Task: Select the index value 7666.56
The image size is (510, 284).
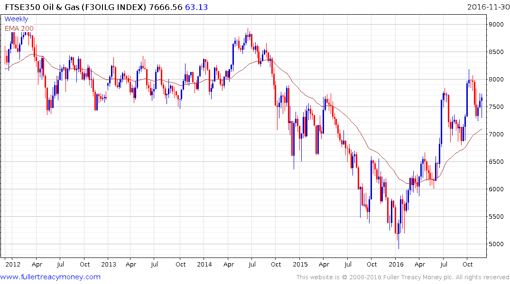Action: tap(166, 7)
